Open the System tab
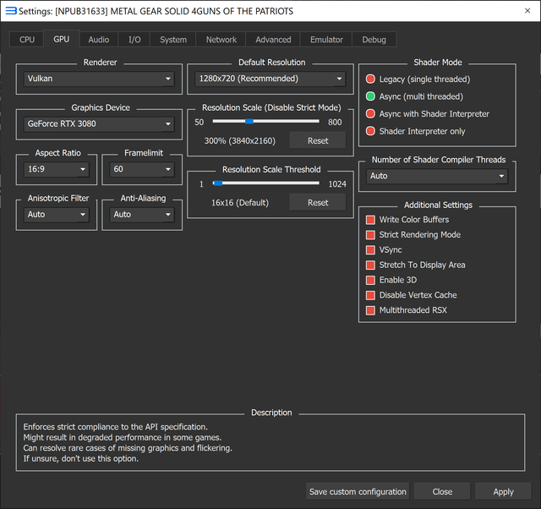Screen dimensions: 541x509 173,40
